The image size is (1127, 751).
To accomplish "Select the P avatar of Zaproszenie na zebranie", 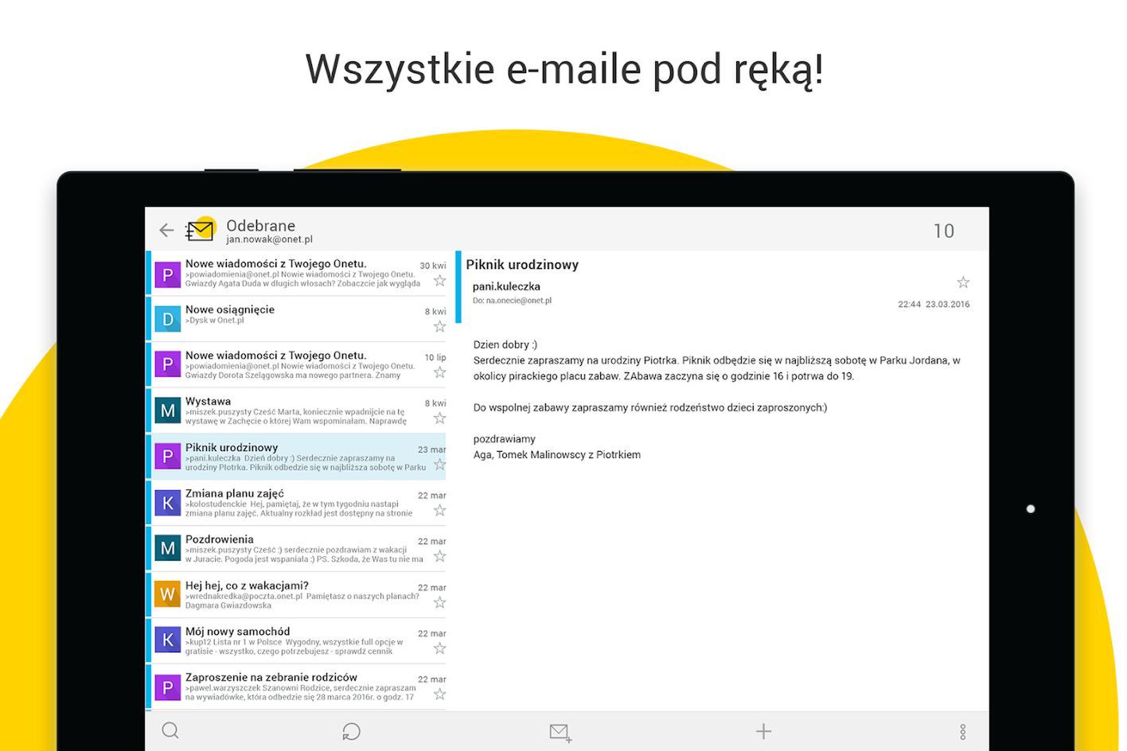I will (167, 687).
